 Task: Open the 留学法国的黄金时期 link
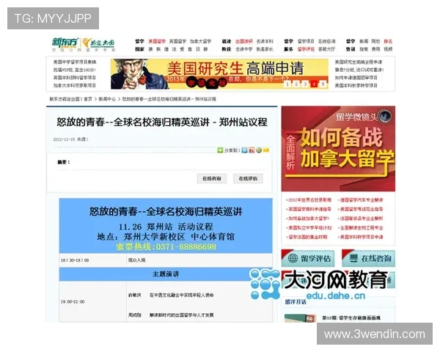[x=307, y=237]
